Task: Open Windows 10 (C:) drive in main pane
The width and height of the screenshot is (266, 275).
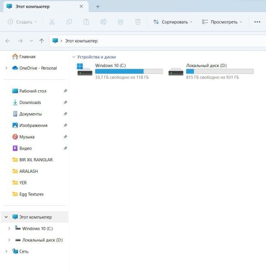Action: [120, 71]
